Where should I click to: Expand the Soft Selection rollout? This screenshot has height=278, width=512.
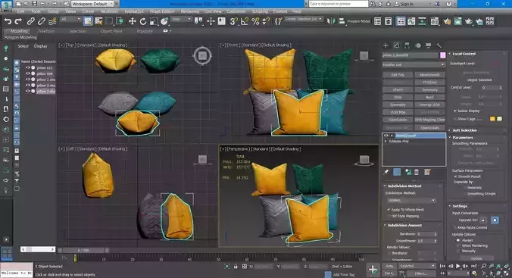coord(464,130)
